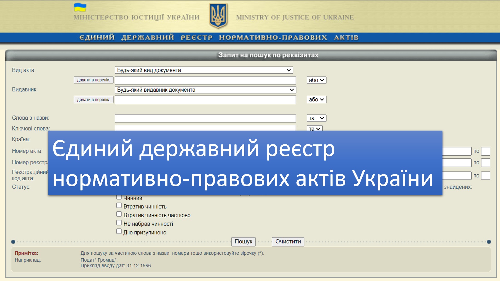The height and width of the screenshot is (281, 500).
Task: Click додати в перелік under Вид акта
Action: coord(93,80)
